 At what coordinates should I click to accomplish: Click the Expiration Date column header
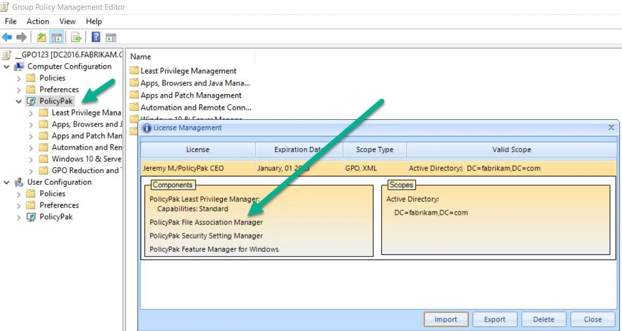[298, 150]
